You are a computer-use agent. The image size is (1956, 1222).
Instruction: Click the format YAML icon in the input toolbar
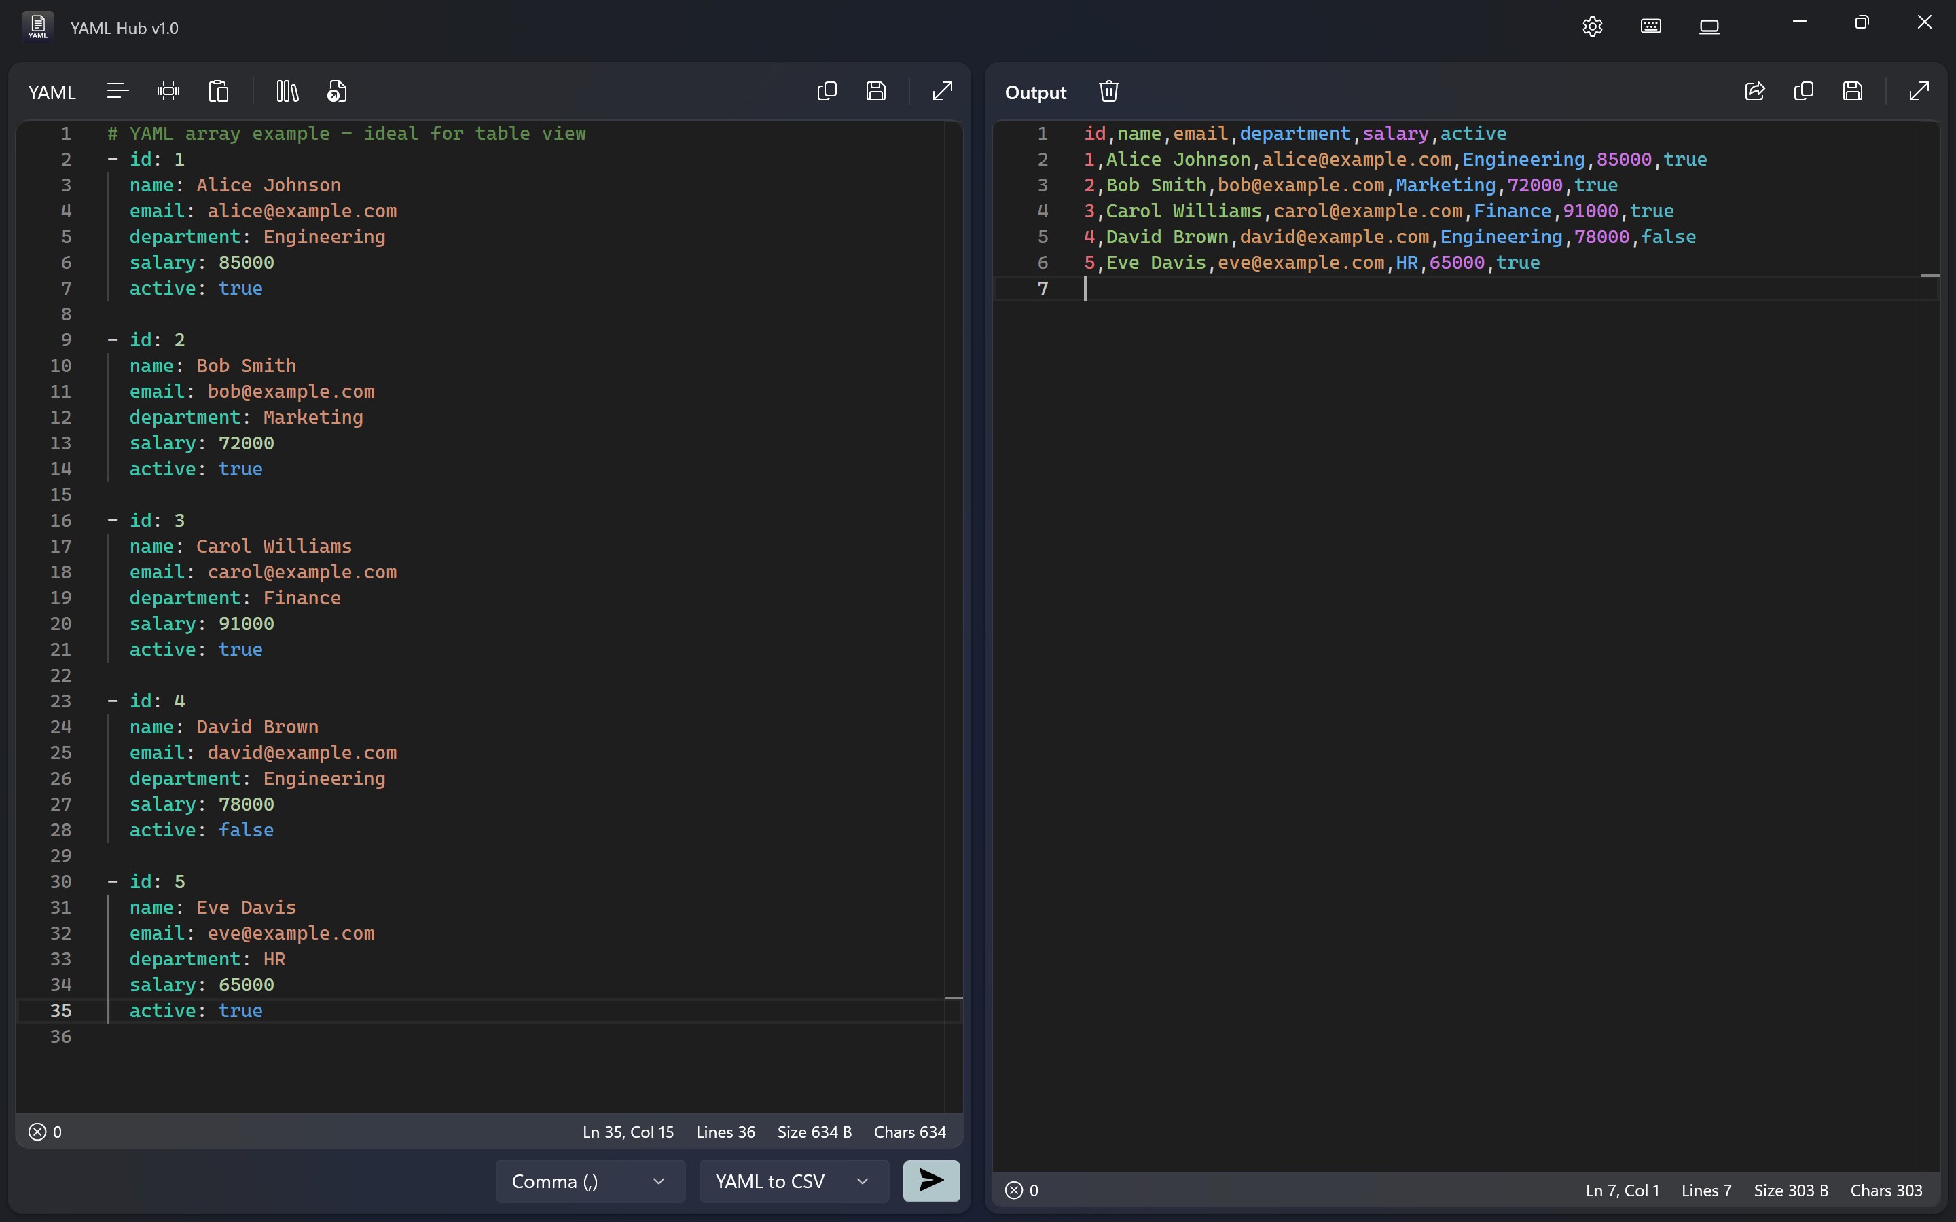[x=117, y=92]
